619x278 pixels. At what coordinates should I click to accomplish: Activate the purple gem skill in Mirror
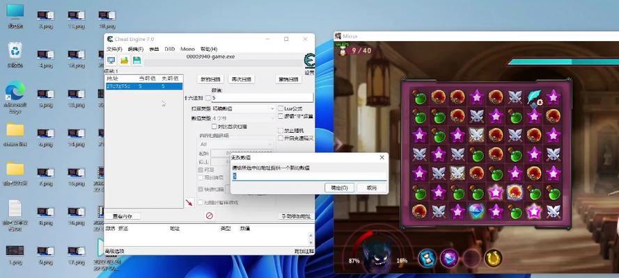pos(449,259)
